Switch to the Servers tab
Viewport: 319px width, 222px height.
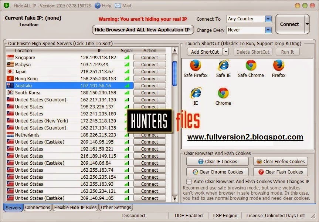pos(13,208)
